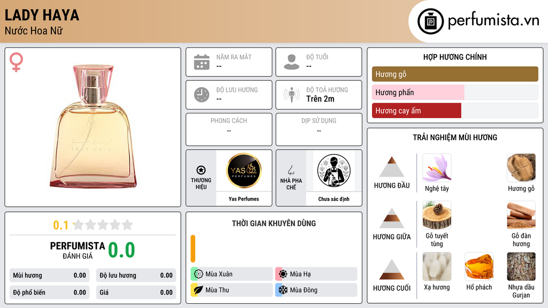Click the Trải nghiệm mùi hương heading
Image resolution: width=548 pixels, height=308 pixels.
point(455,137)
